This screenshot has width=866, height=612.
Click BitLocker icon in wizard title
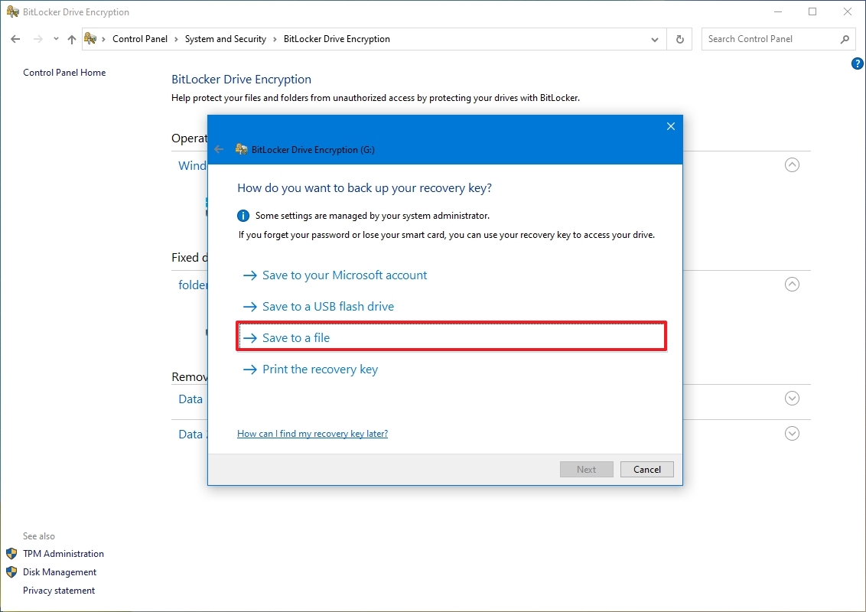pyautogui.click(x=241, y=149)
